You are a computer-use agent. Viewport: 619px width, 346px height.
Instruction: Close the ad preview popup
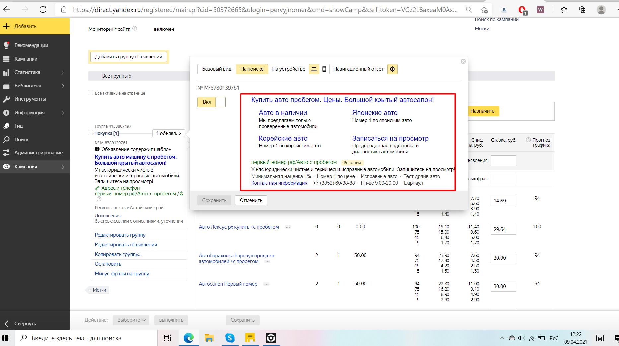click(463, 61)
